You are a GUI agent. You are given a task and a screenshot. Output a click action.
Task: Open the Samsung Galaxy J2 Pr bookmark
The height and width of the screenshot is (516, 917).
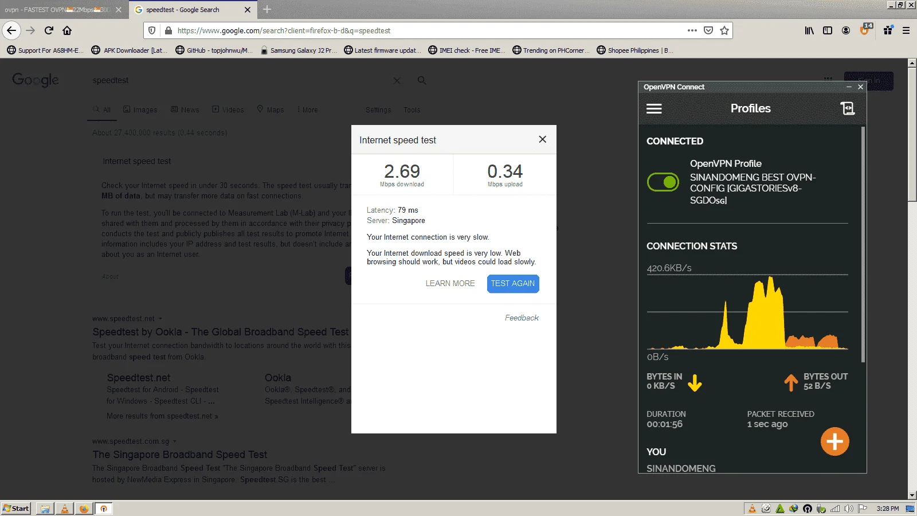point(298,50)
